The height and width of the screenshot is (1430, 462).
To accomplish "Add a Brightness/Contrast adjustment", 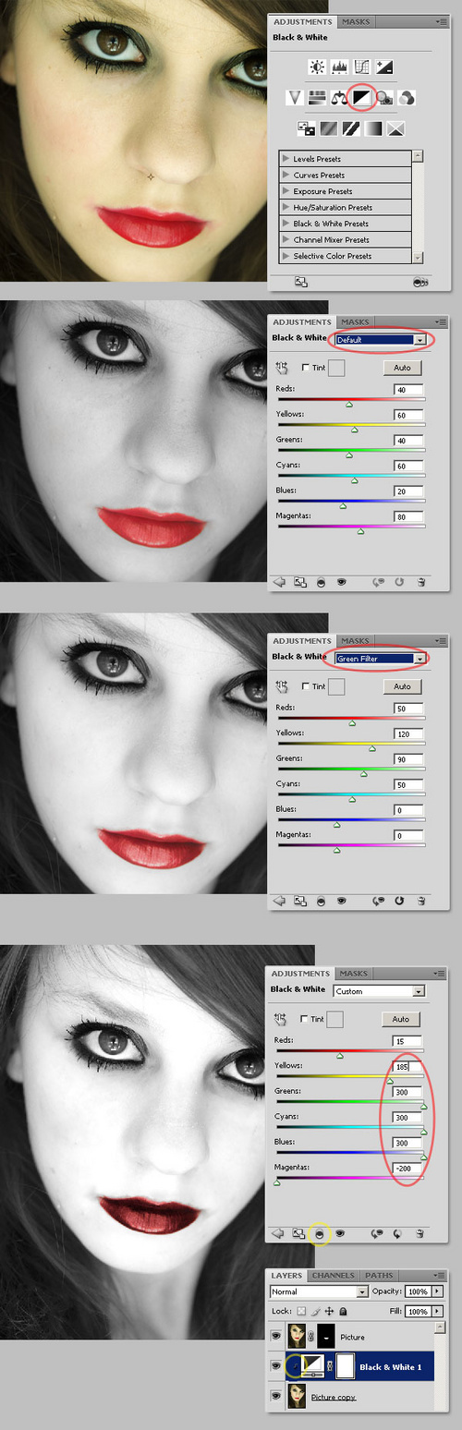I will click(318, 67).
